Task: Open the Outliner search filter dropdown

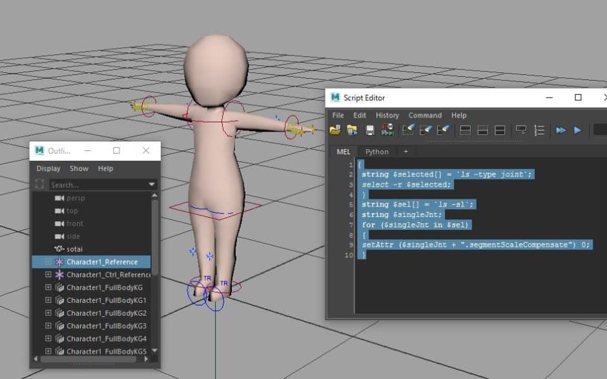Action: pos(152,184)
